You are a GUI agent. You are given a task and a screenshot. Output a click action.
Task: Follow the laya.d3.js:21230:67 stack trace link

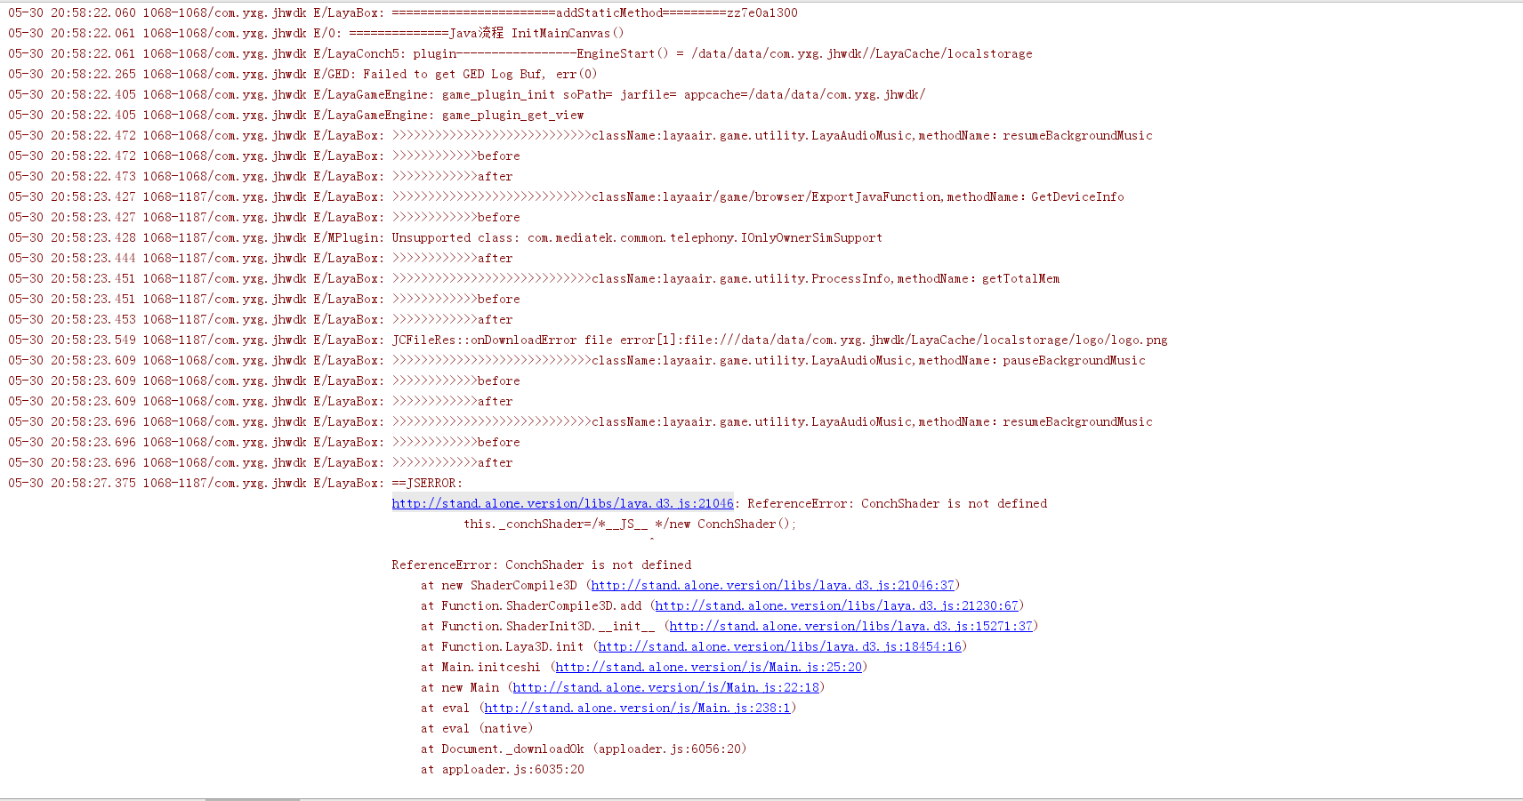[836, 606]
